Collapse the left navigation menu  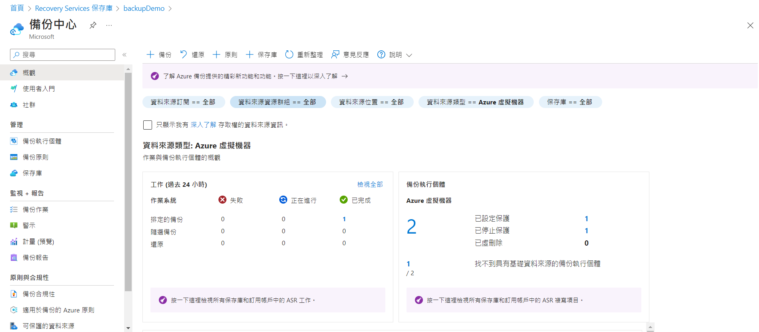(x=124, y=55)
